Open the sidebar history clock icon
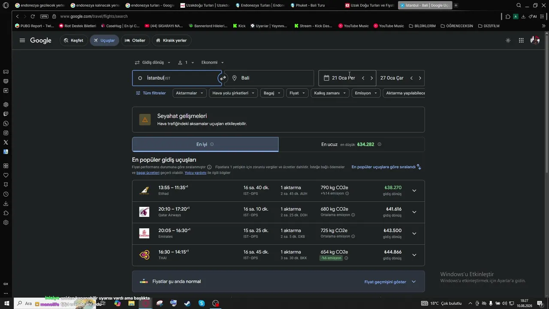 (x=6, y=194)
